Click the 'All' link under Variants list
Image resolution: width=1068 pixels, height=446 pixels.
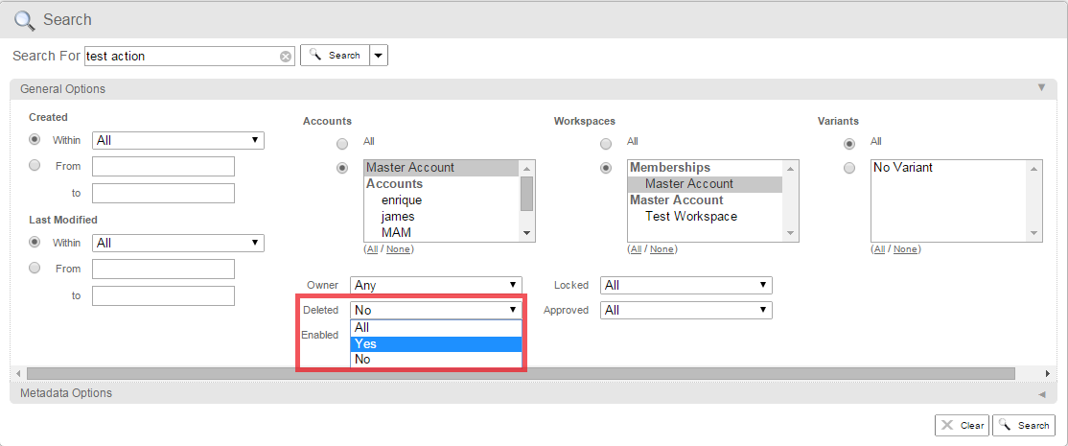879,249
